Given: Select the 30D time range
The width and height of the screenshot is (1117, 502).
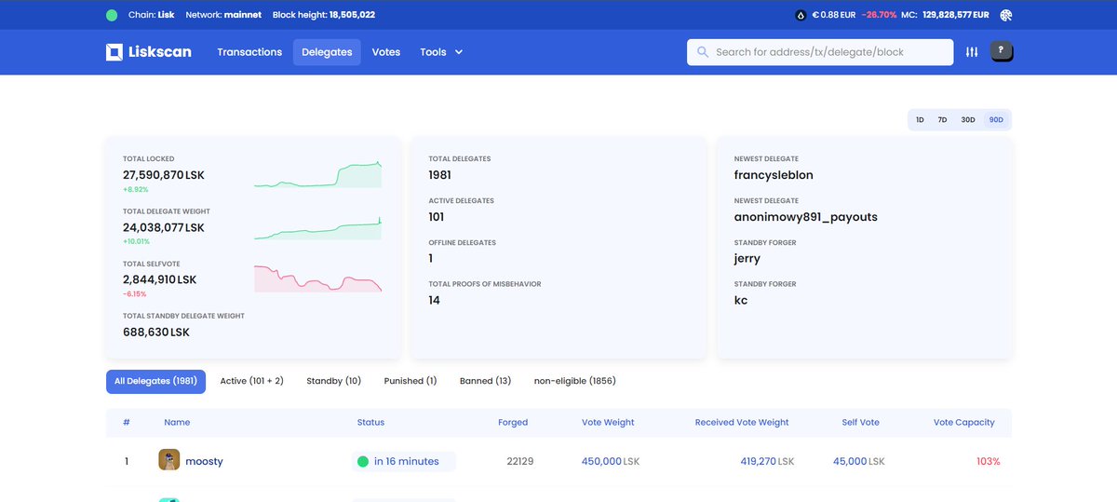Looking at the screenshot, I should pyautogui.click(x=968, y=120).
